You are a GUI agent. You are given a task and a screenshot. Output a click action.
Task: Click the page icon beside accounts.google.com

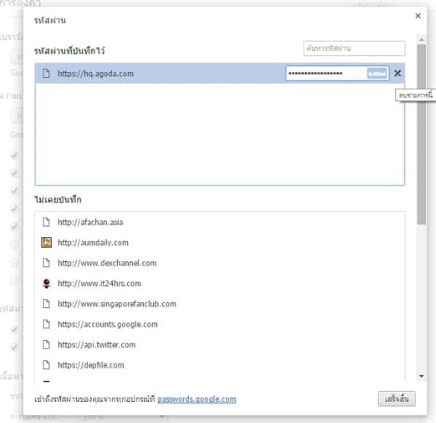(x=46, y=324)
